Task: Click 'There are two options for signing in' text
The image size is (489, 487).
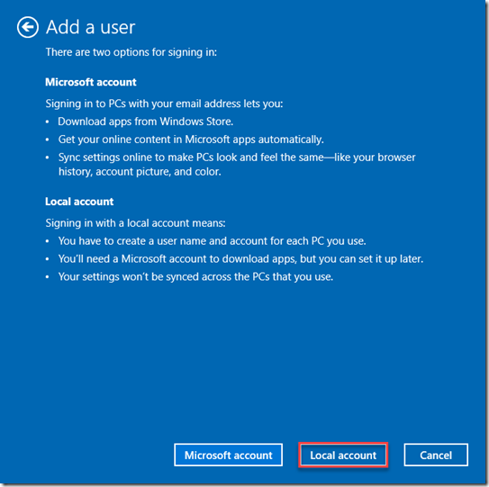Action: 131,52
